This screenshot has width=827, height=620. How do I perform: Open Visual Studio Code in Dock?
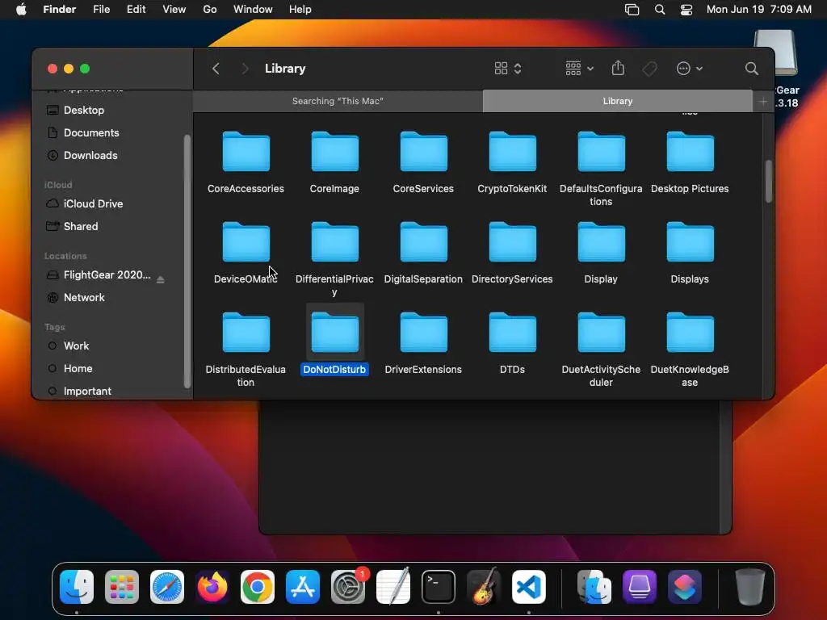point(529,587)
